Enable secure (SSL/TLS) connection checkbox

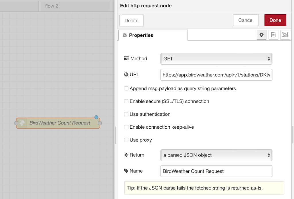[126, 101]
